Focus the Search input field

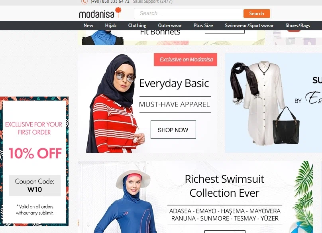189,14
